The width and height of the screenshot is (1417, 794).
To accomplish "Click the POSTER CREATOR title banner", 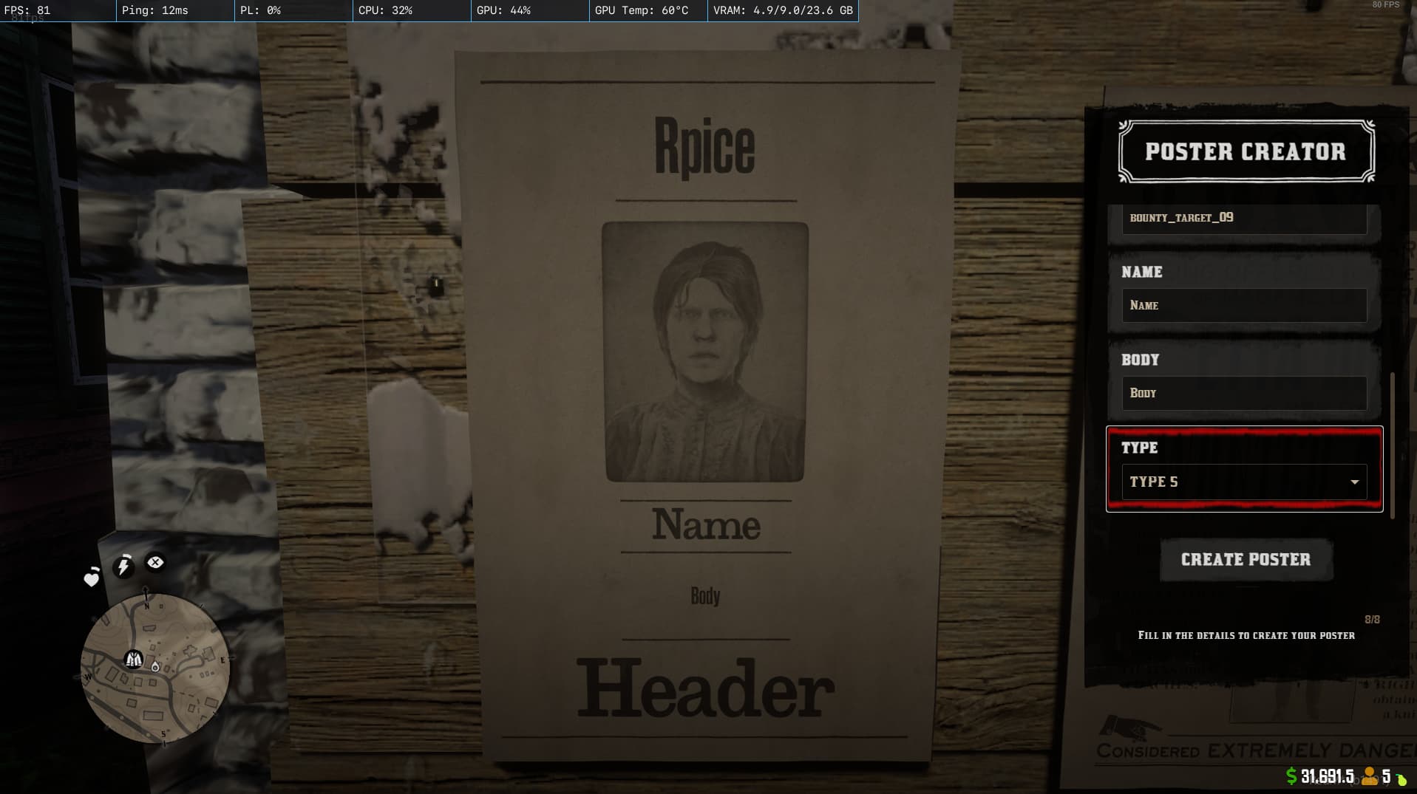I will tap(1246, 151).
